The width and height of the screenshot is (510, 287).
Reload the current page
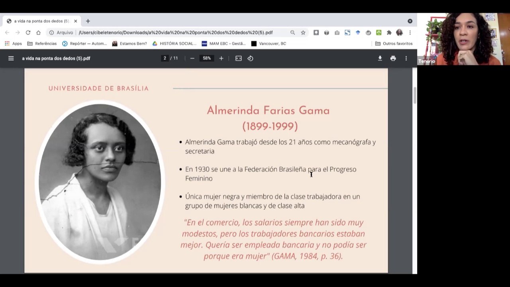pos(28,33)
